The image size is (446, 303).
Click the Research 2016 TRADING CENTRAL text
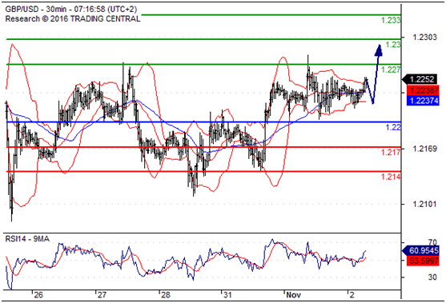(73, 19)
